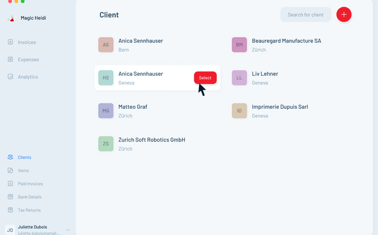Focus the Search for client field
The image size is (378, 235).
tap(306, 15)
